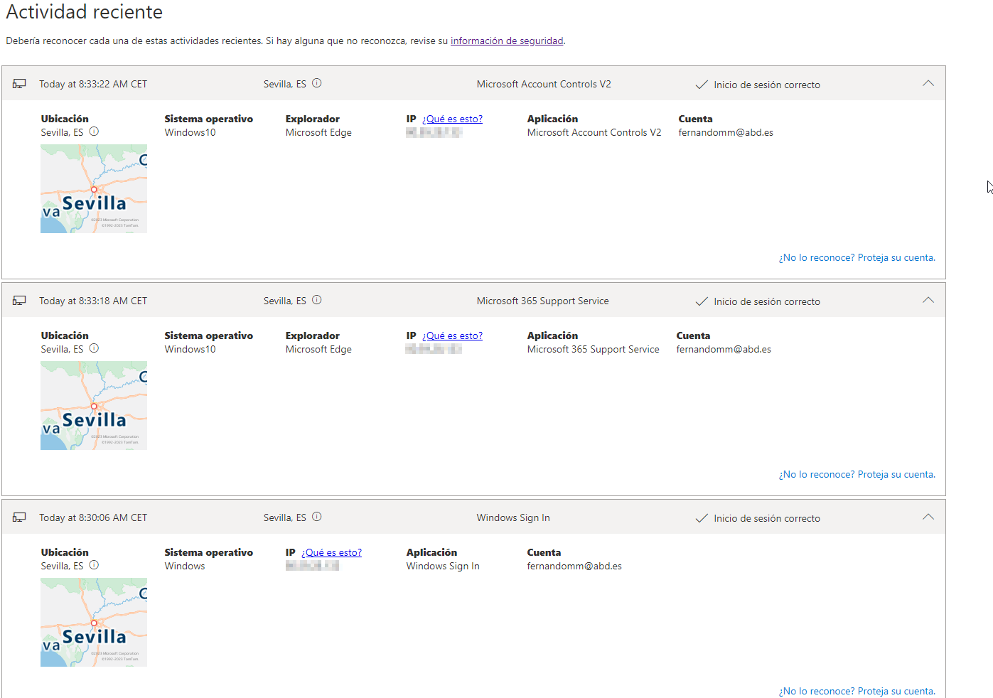Click info icon beside Ubicación in 8:33:18 entry
993x698 pixels.
(94, 348)
